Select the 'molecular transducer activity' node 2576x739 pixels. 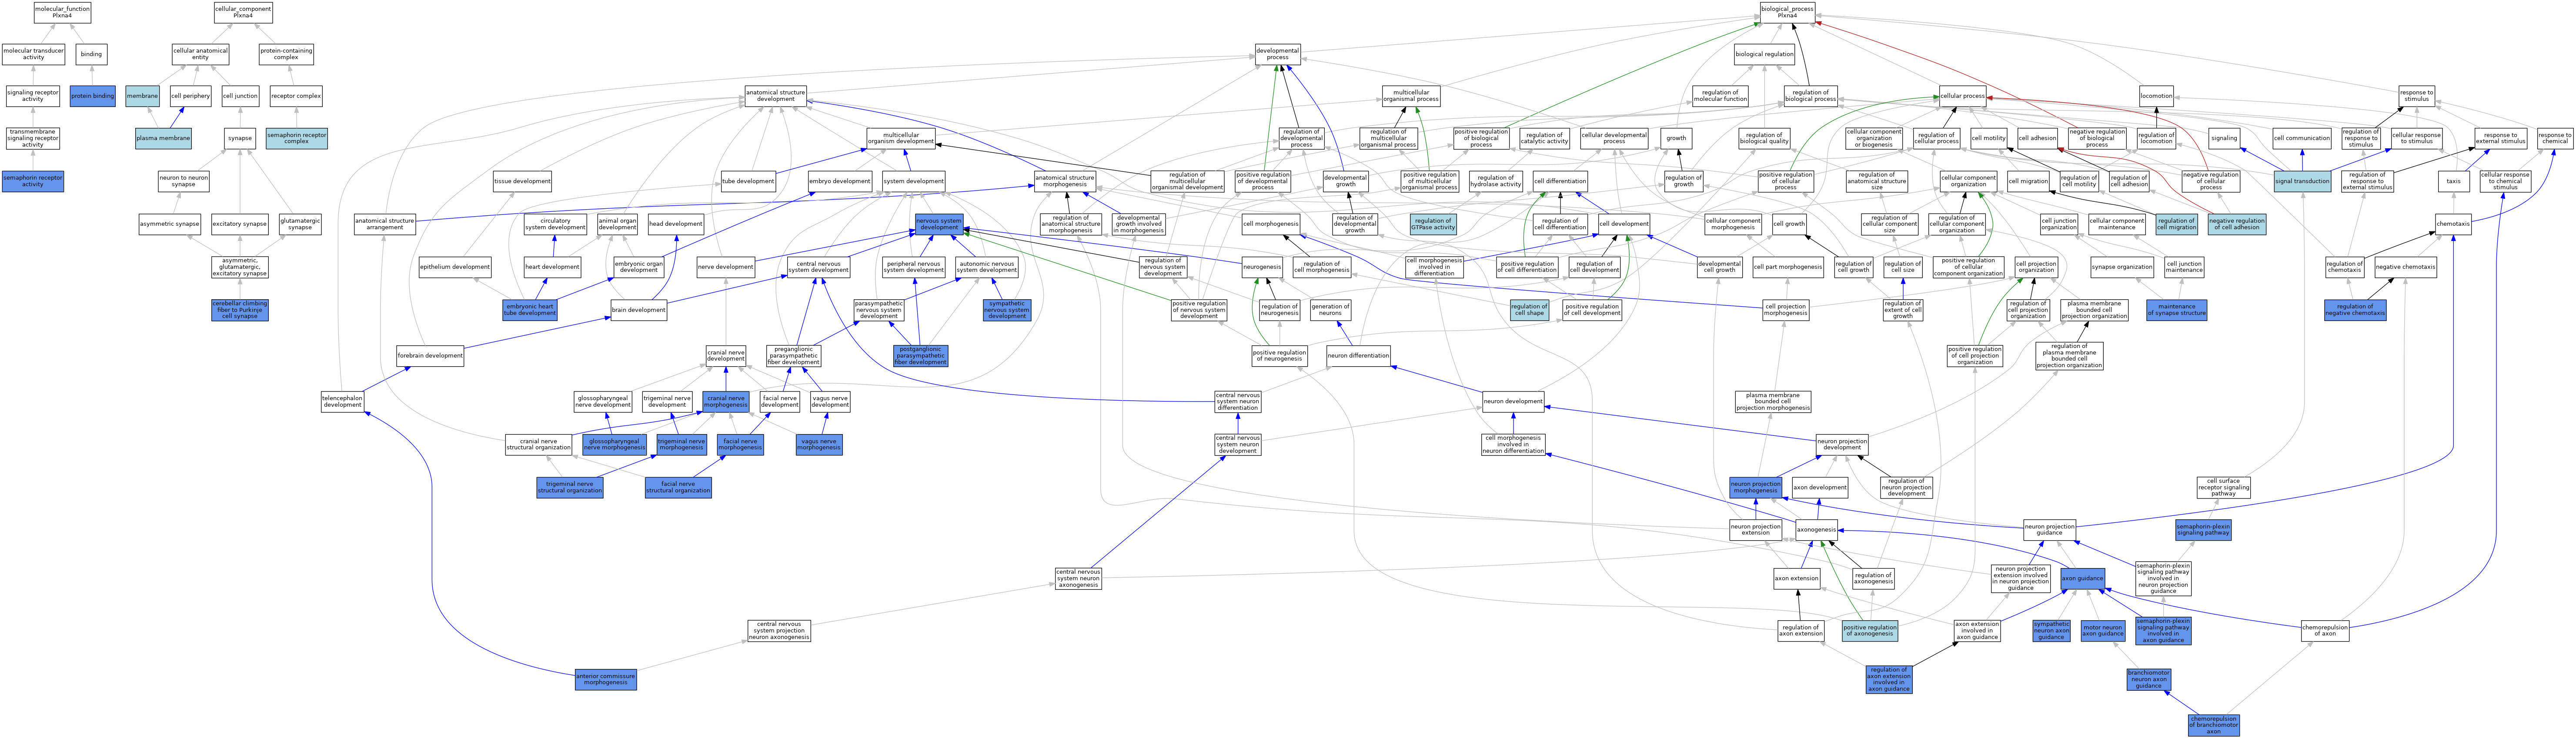click(33, 54)
